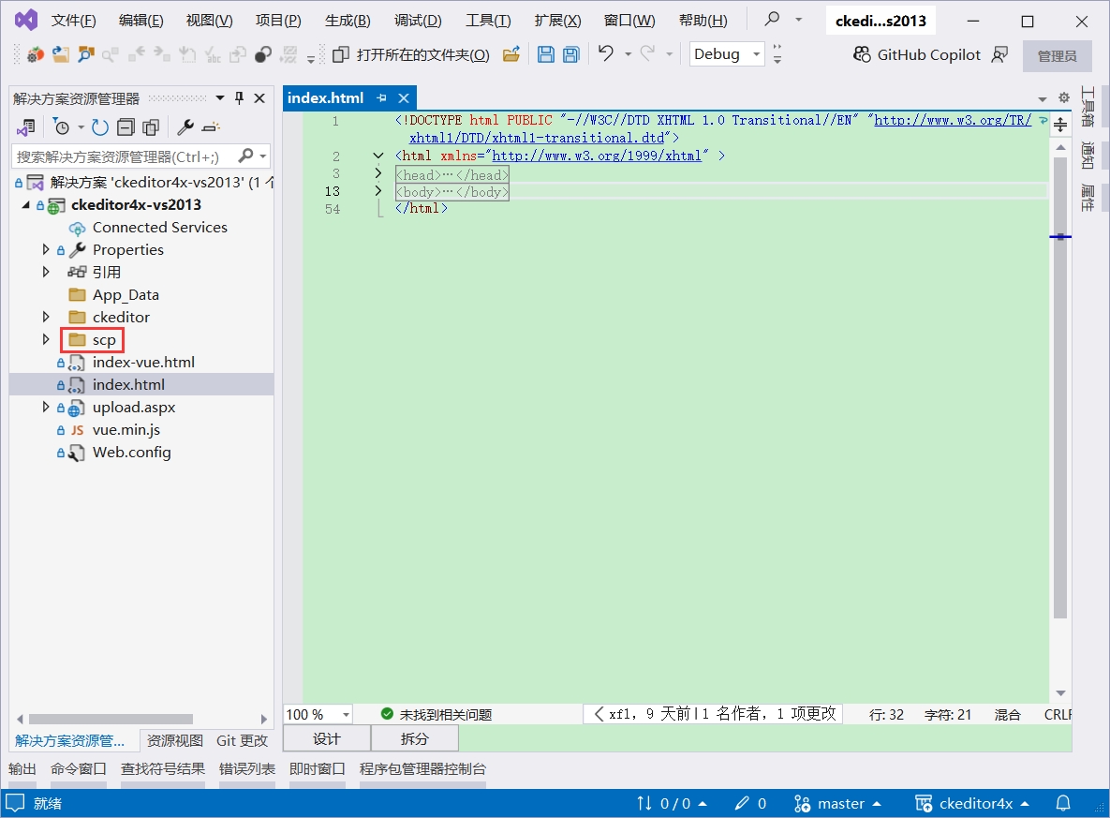Open Properties wrench icon in Solution Explorer
Screen dimensions: 1110x818
pyautogui.click(x=185, y=126)
